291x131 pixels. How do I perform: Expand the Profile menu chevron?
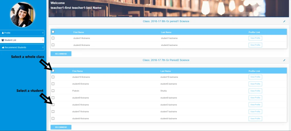point(43,33)
